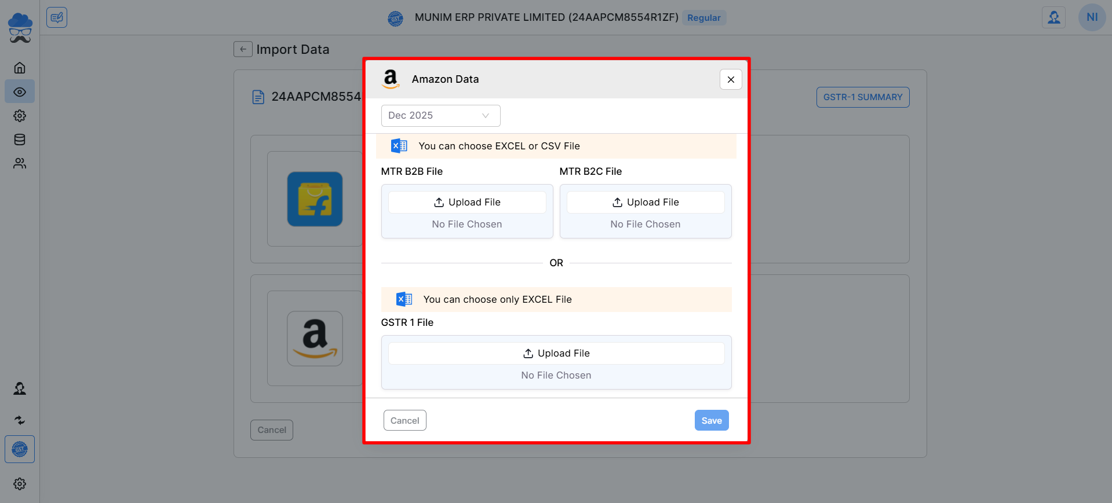Open the gear settings icon below eye
Screen dimensions: 1112x503
point(20,116)
